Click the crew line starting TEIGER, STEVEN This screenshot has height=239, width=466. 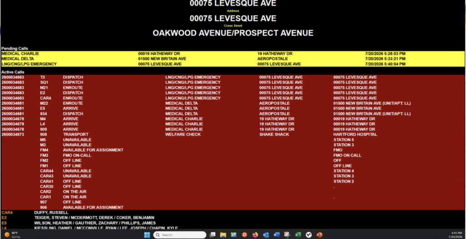point(94,218)
